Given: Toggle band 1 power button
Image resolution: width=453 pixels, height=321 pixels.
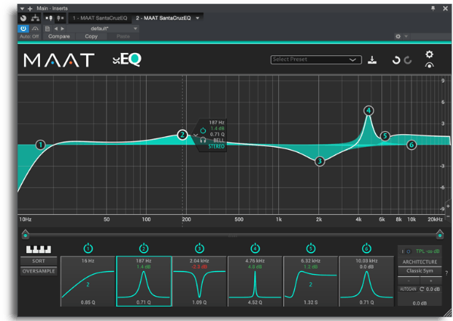Looking at the screenshot, I should [88, 248].
